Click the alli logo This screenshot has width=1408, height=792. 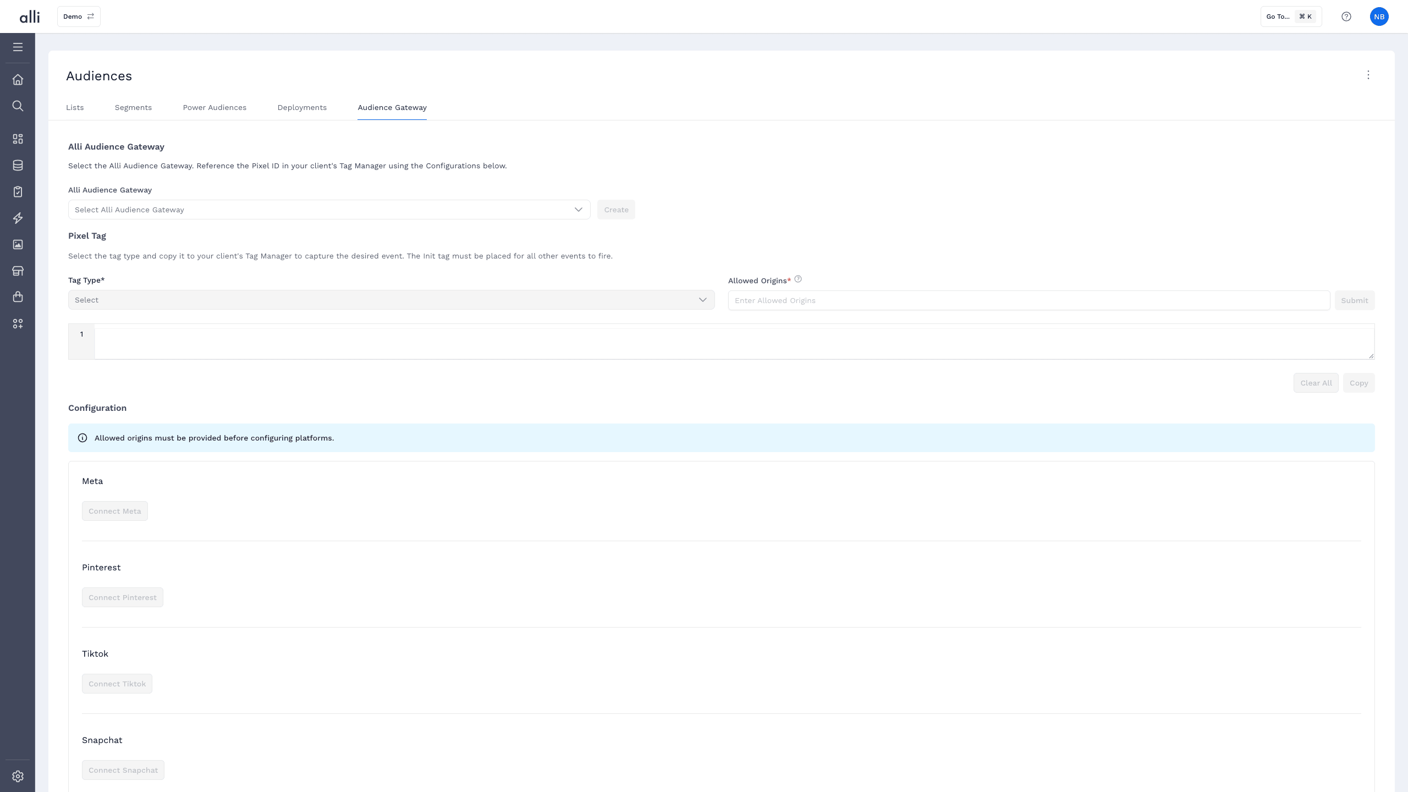tap(30, 16)
